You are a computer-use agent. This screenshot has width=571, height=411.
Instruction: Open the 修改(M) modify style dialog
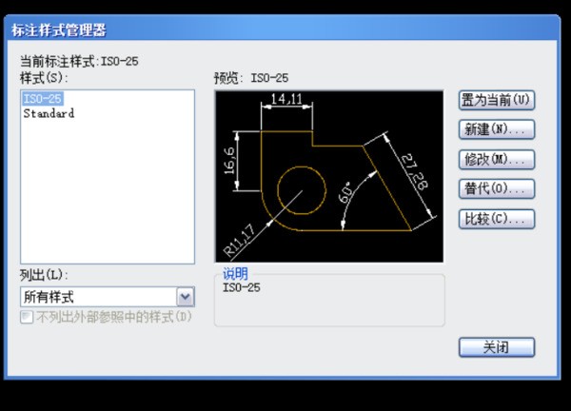(x=496, y=159)
